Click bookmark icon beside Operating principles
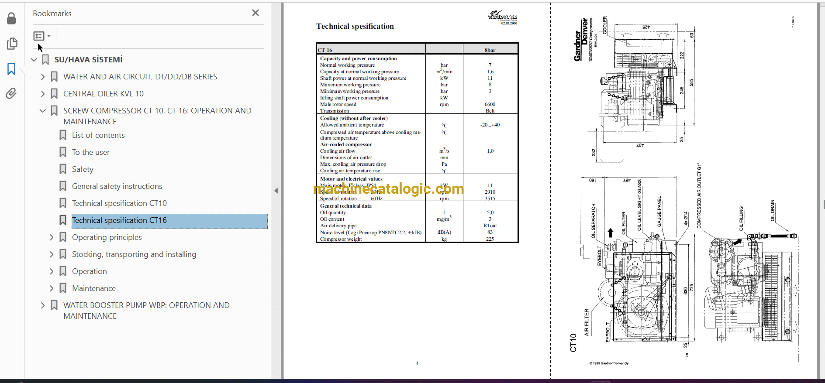This screenshot has width=825, height=383. coord(63,237)
